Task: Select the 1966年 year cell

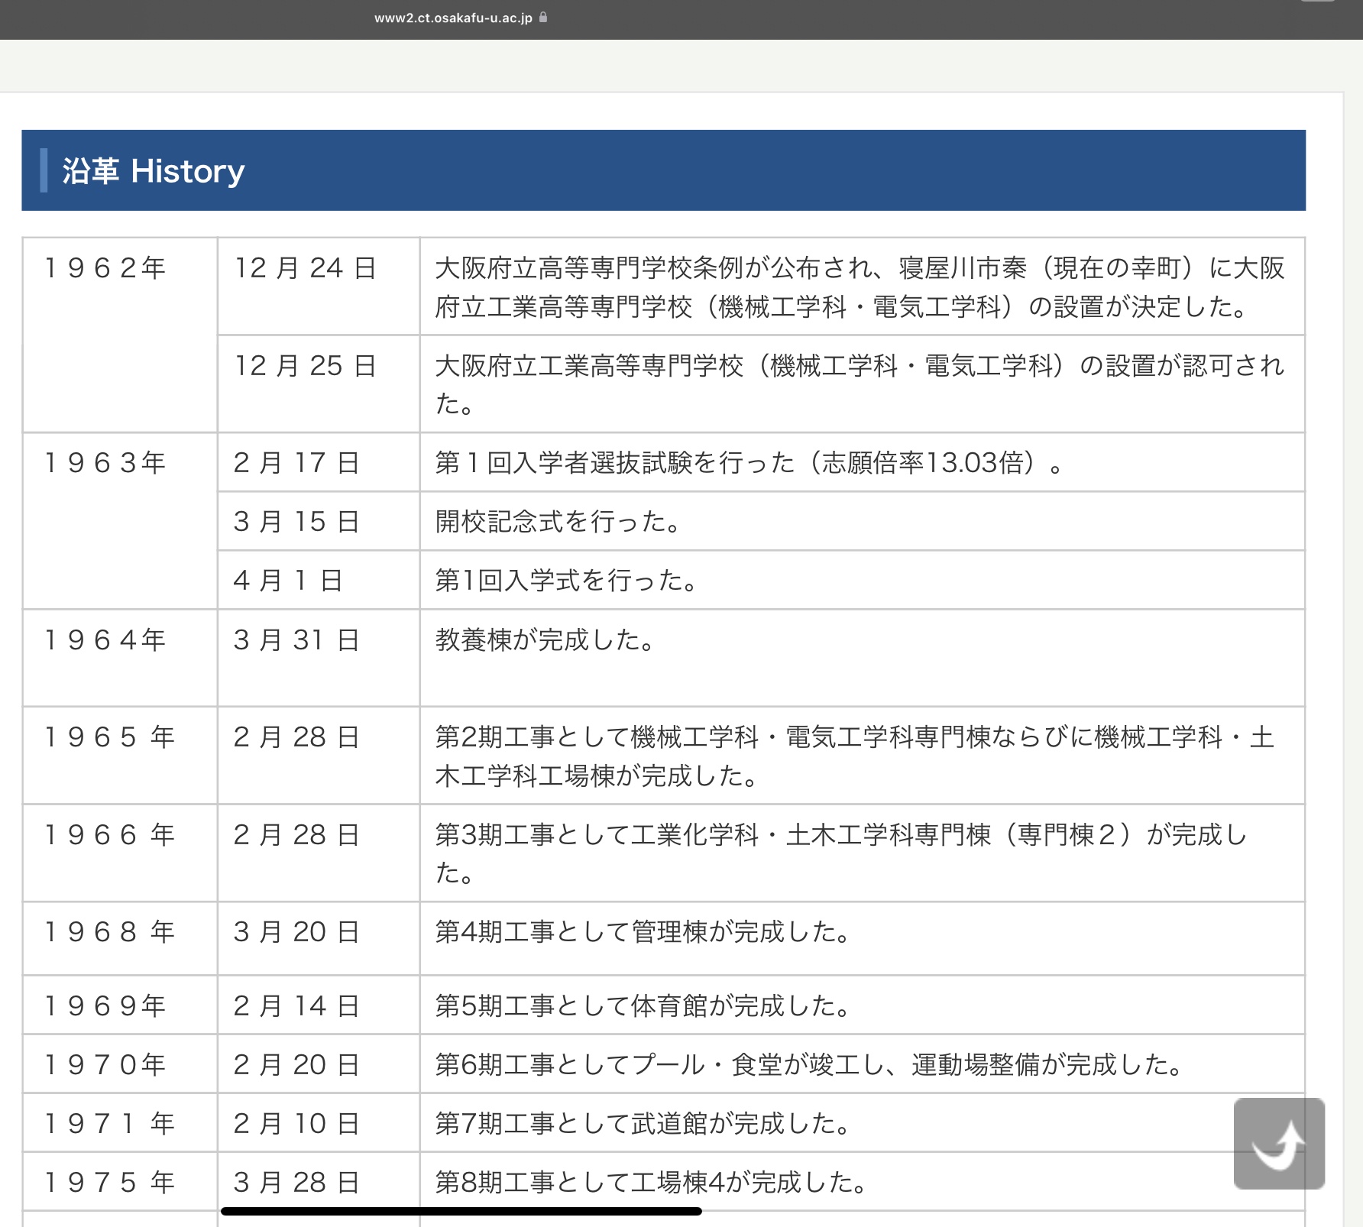Action: coord(120,853)
